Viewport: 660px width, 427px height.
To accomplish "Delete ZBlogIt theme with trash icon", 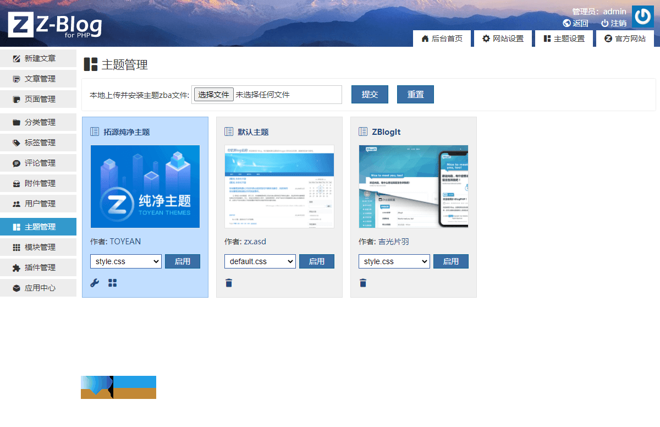I will [x=363, y=283].
